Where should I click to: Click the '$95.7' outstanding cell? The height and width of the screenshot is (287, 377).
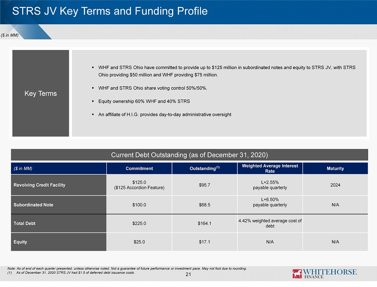[204, 185]
